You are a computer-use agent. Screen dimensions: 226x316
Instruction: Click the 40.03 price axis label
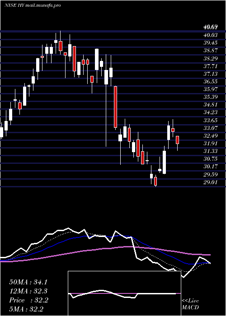point(210,35)
